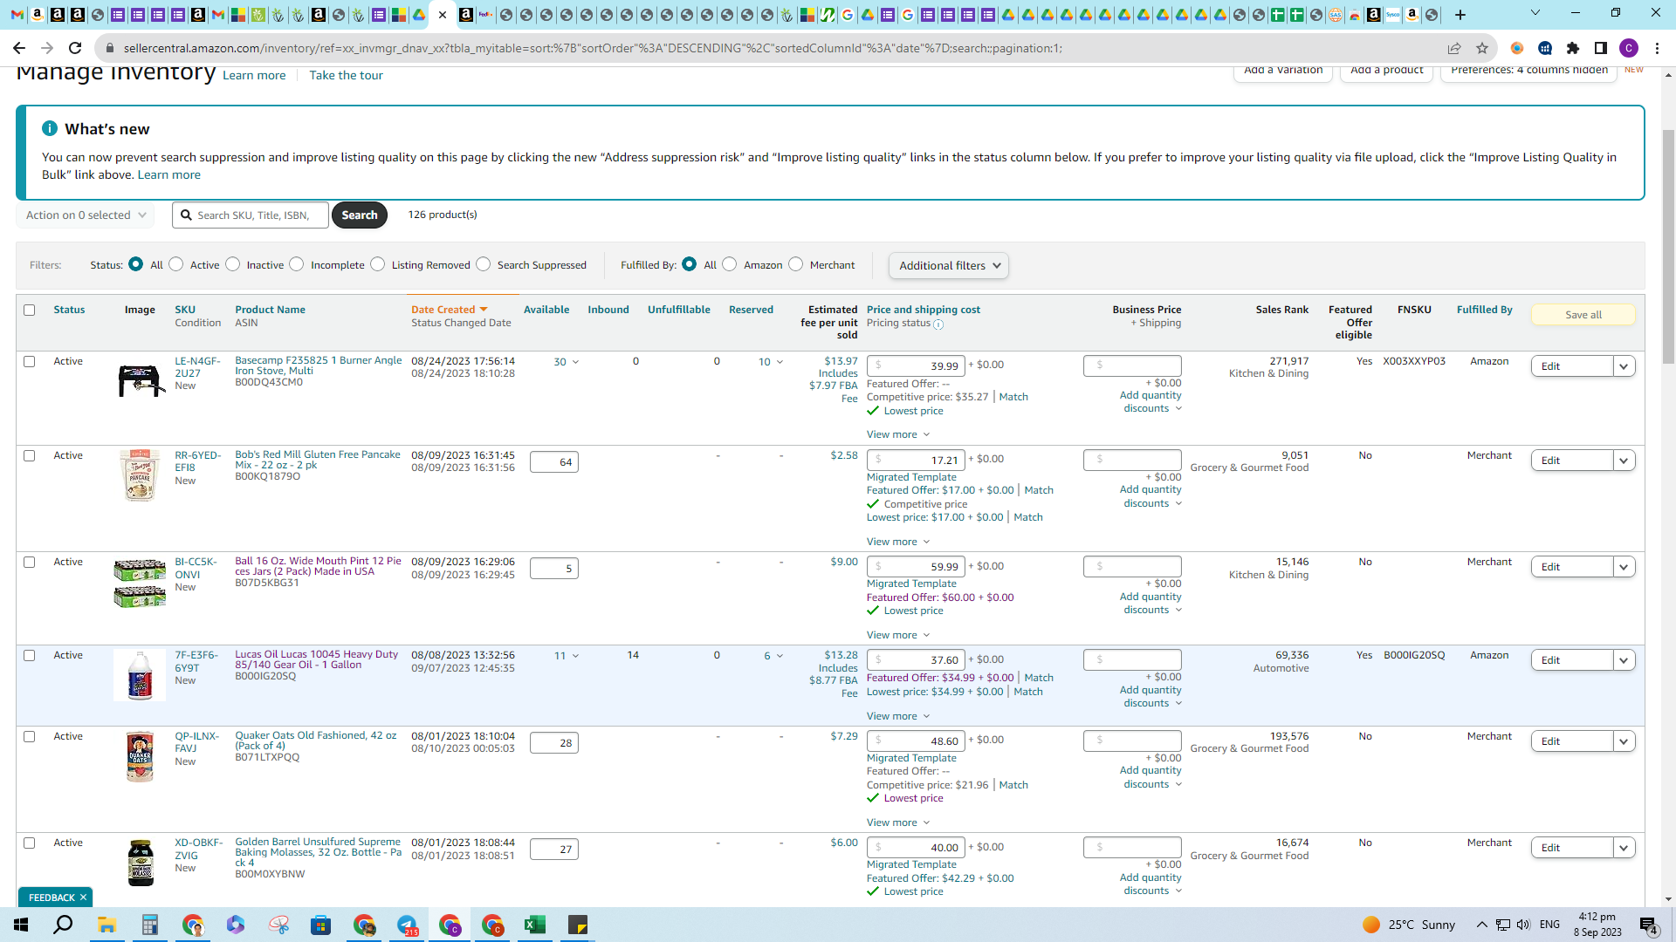
Task: Tick the select-all checkbox in table header
Action: point(30,310)
